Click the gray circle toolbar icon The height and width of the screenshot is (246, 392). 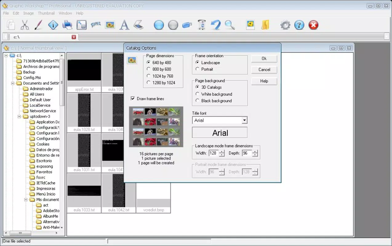click(173, 25)
